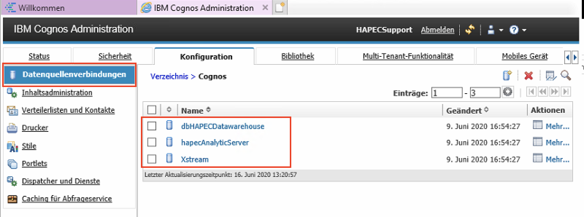Expand the user options dropdown
The height and width of the screenshot is (217, 584).
click(495, 30)
